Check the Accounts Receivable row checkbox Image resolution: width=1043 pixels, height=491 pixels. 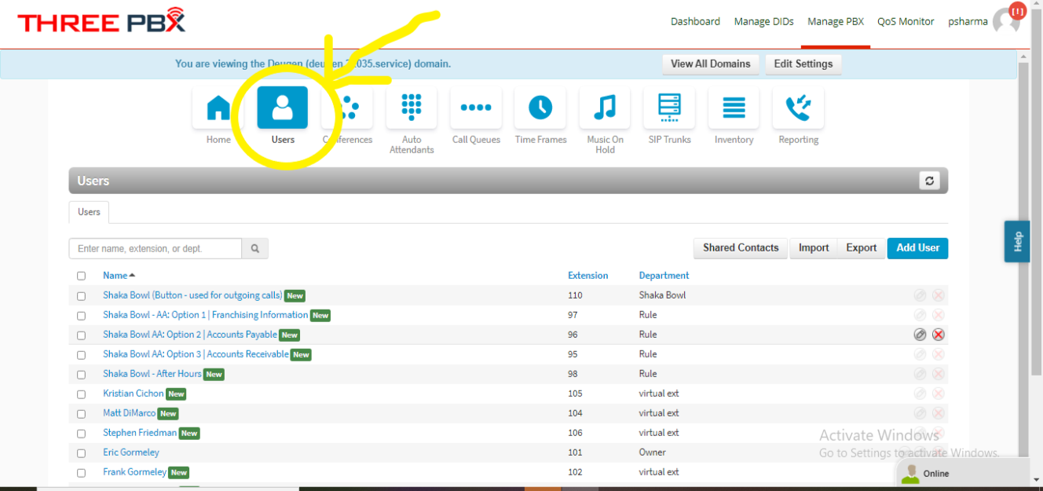[x=81, y=355]
